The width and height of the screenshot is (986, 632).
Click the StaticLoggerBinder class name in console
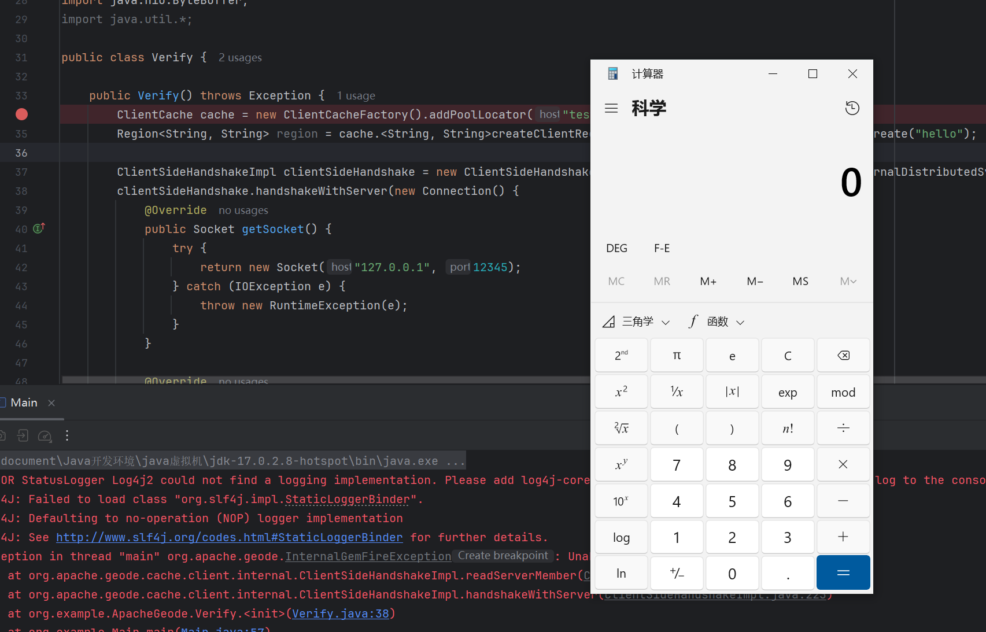[x=347, y=499]
